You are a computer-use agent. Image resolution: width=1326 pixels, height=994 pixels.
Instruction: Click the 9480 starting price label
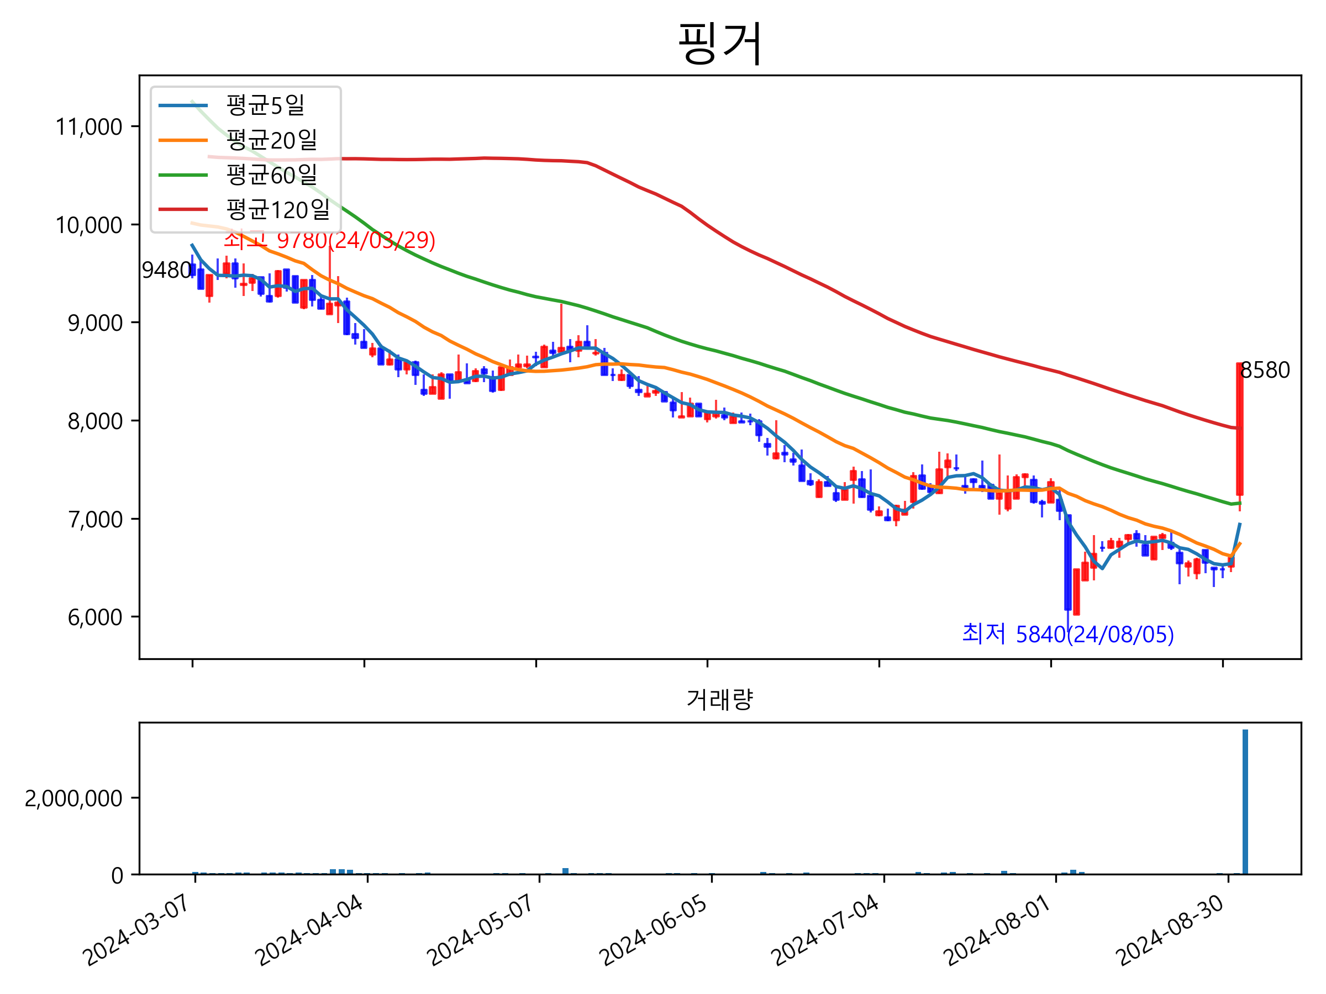[x=166, y=270]
